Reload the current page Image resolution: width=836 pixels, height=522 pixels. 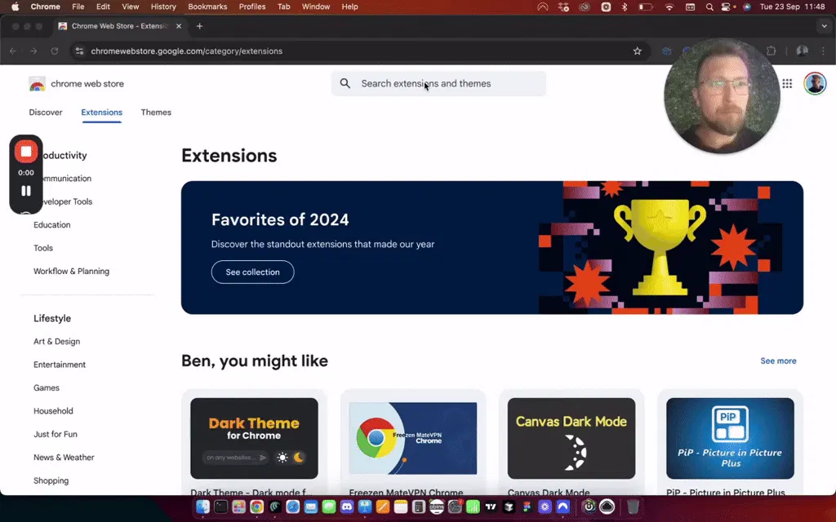pos(55,51)
